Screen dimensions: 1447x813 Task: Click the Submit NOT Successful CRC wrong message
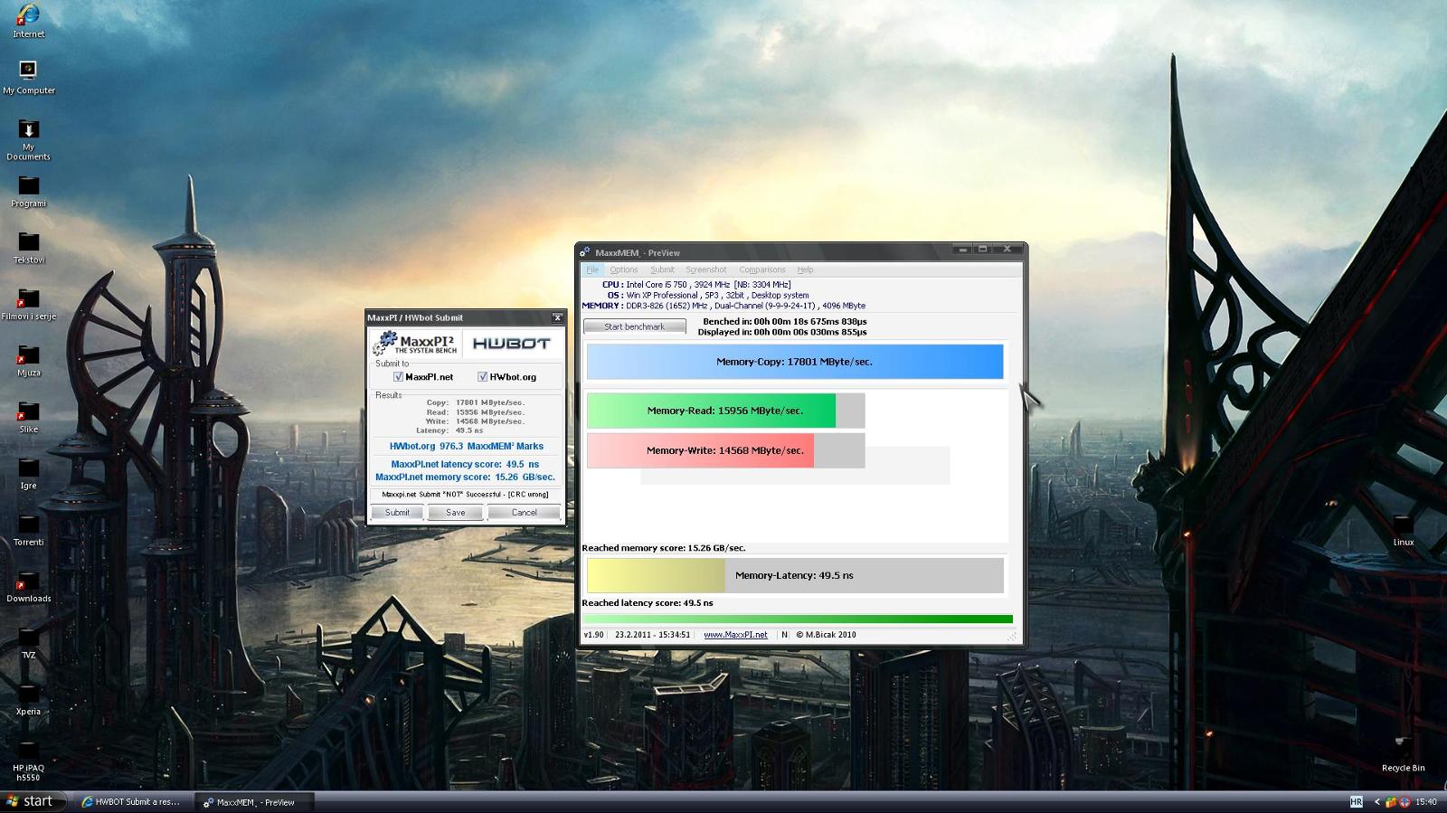pos(465,495)
